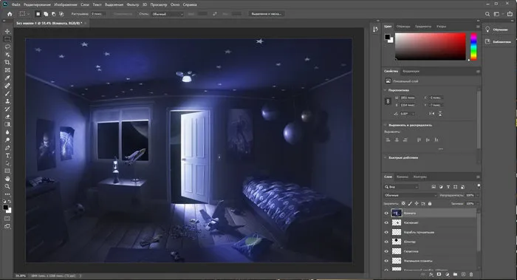
Task: Click flip horizontal icon in Properties
Action: pos(431,114)
